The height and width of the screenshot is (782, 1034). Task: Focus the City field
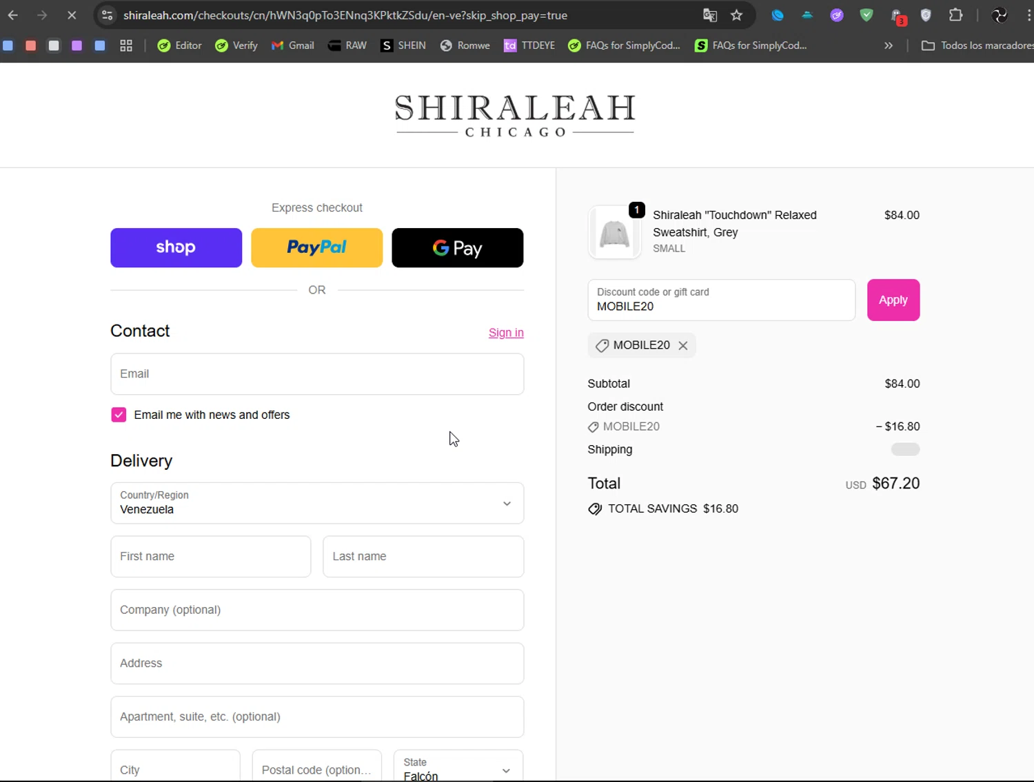[175, 766]
